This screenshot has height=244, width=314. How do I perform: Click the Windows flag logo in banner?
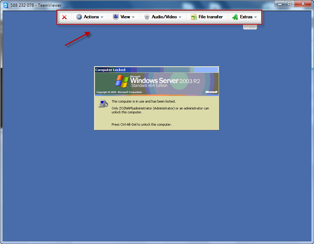click(x=122, y=81)
